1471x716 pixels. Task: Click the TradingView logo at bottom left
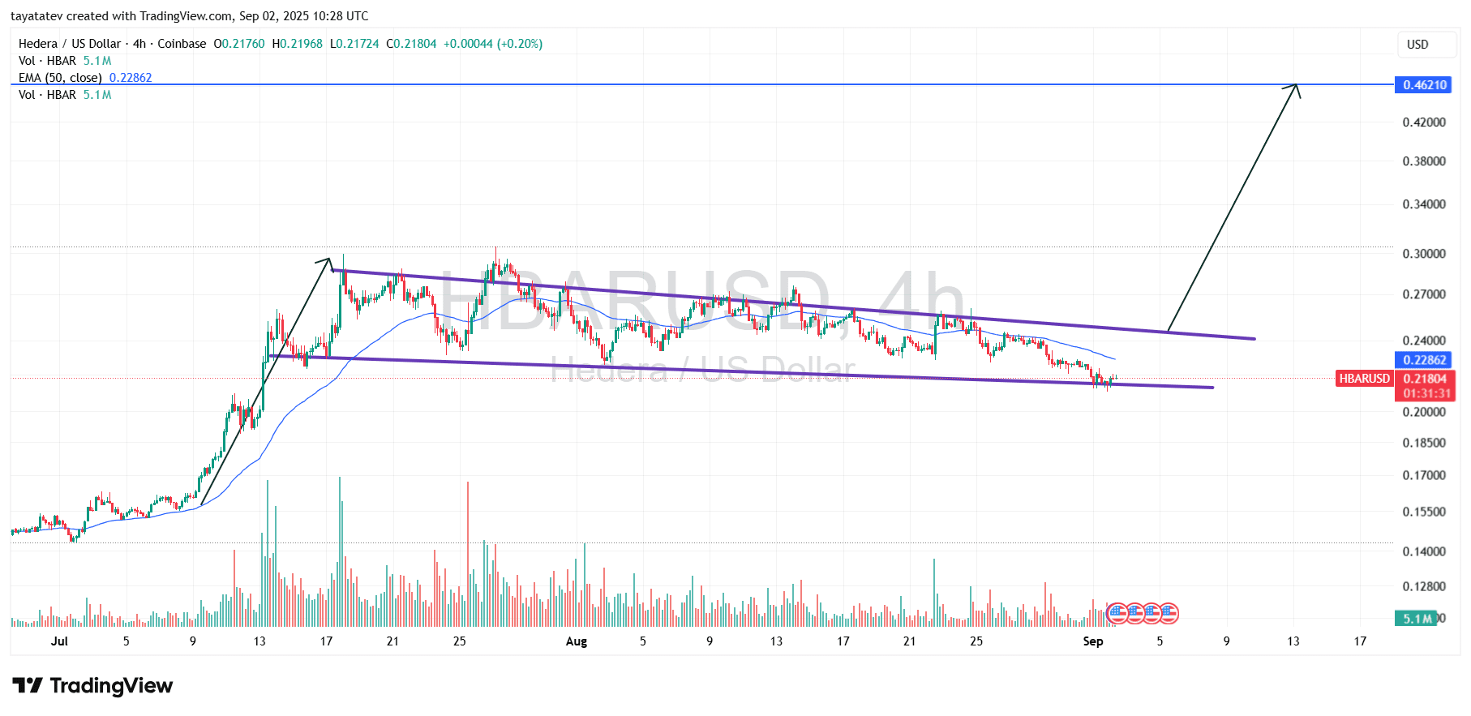92,686
